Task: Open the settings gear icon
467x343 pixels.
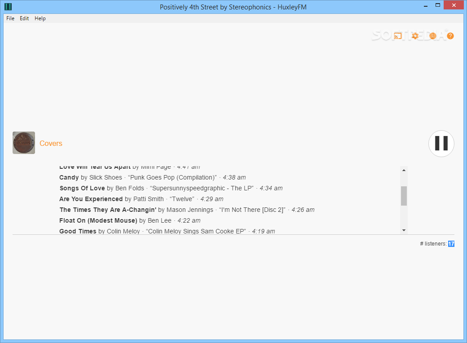Action: pyautogui.click(x=415, y=36)
